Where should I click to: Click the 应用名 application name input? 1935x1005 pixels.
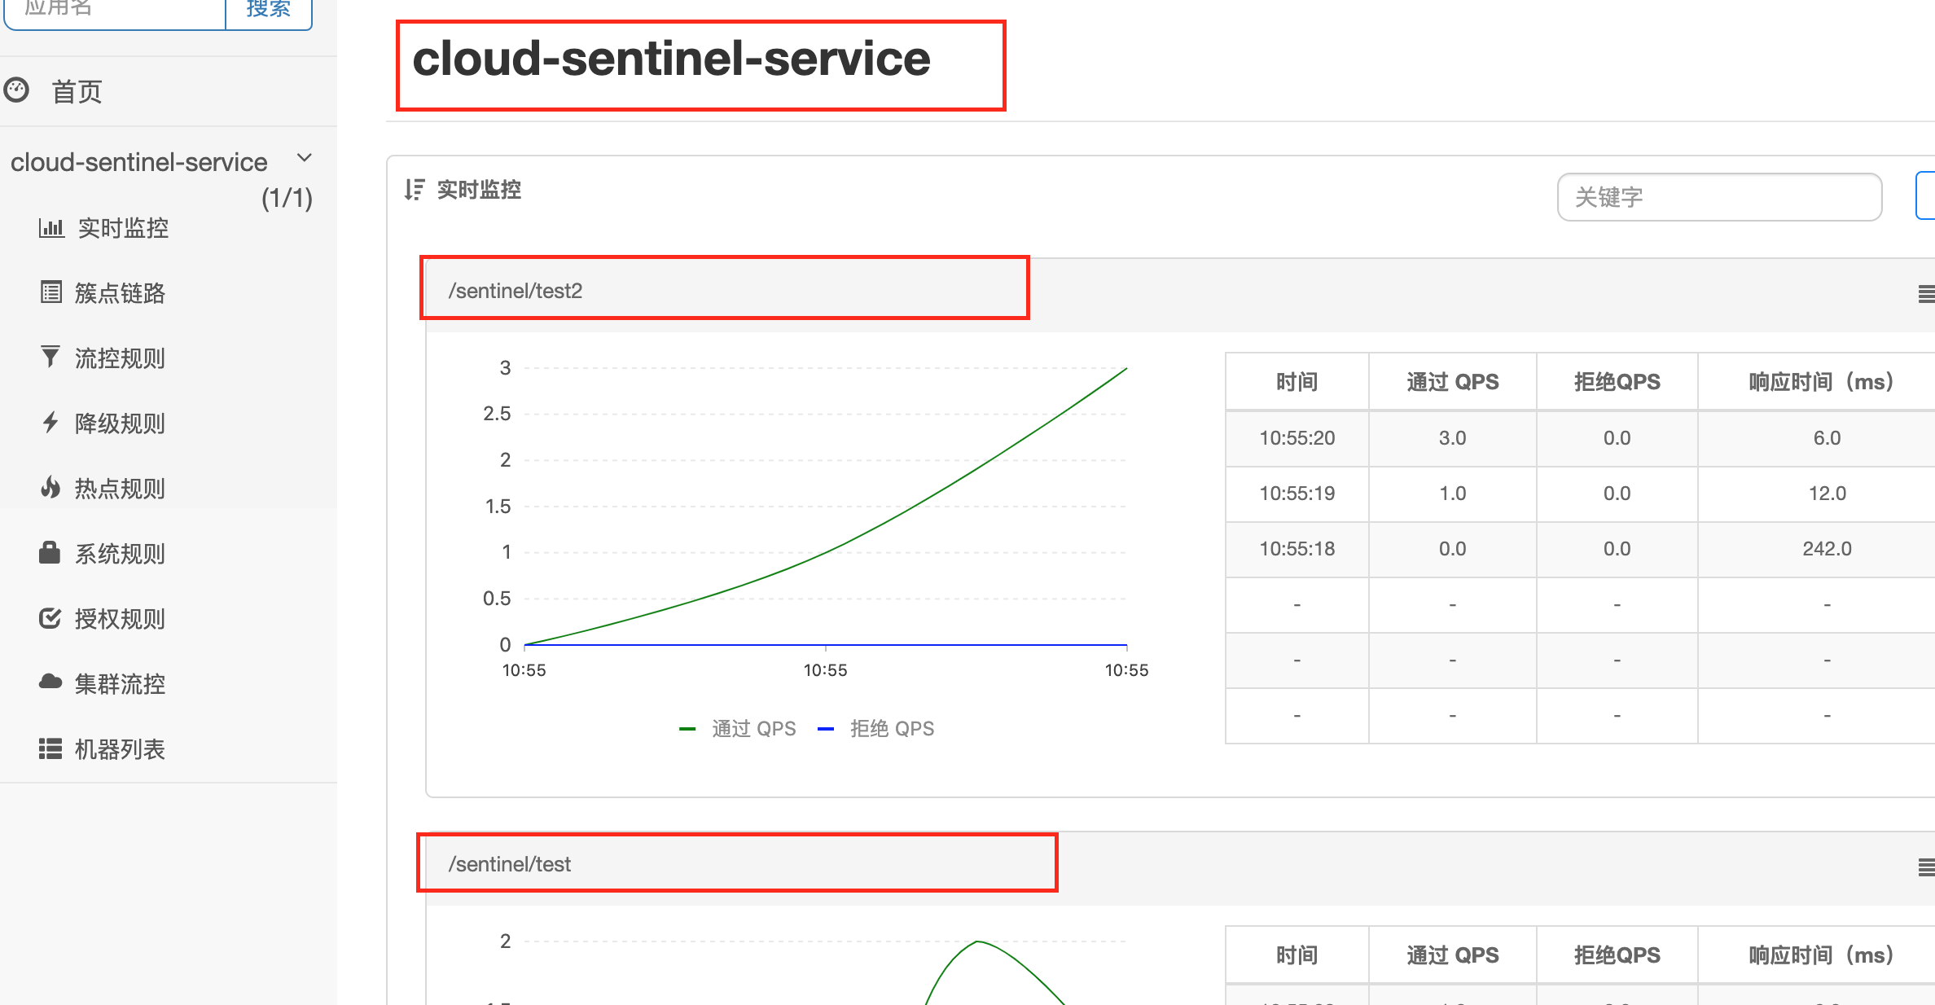coord(114,10)
